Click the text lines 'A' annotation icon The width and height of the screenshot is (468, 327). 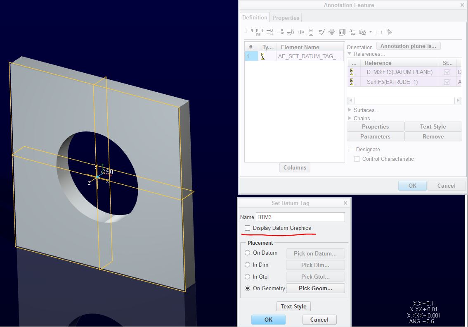pyautogui.click(x=352, y=32)
